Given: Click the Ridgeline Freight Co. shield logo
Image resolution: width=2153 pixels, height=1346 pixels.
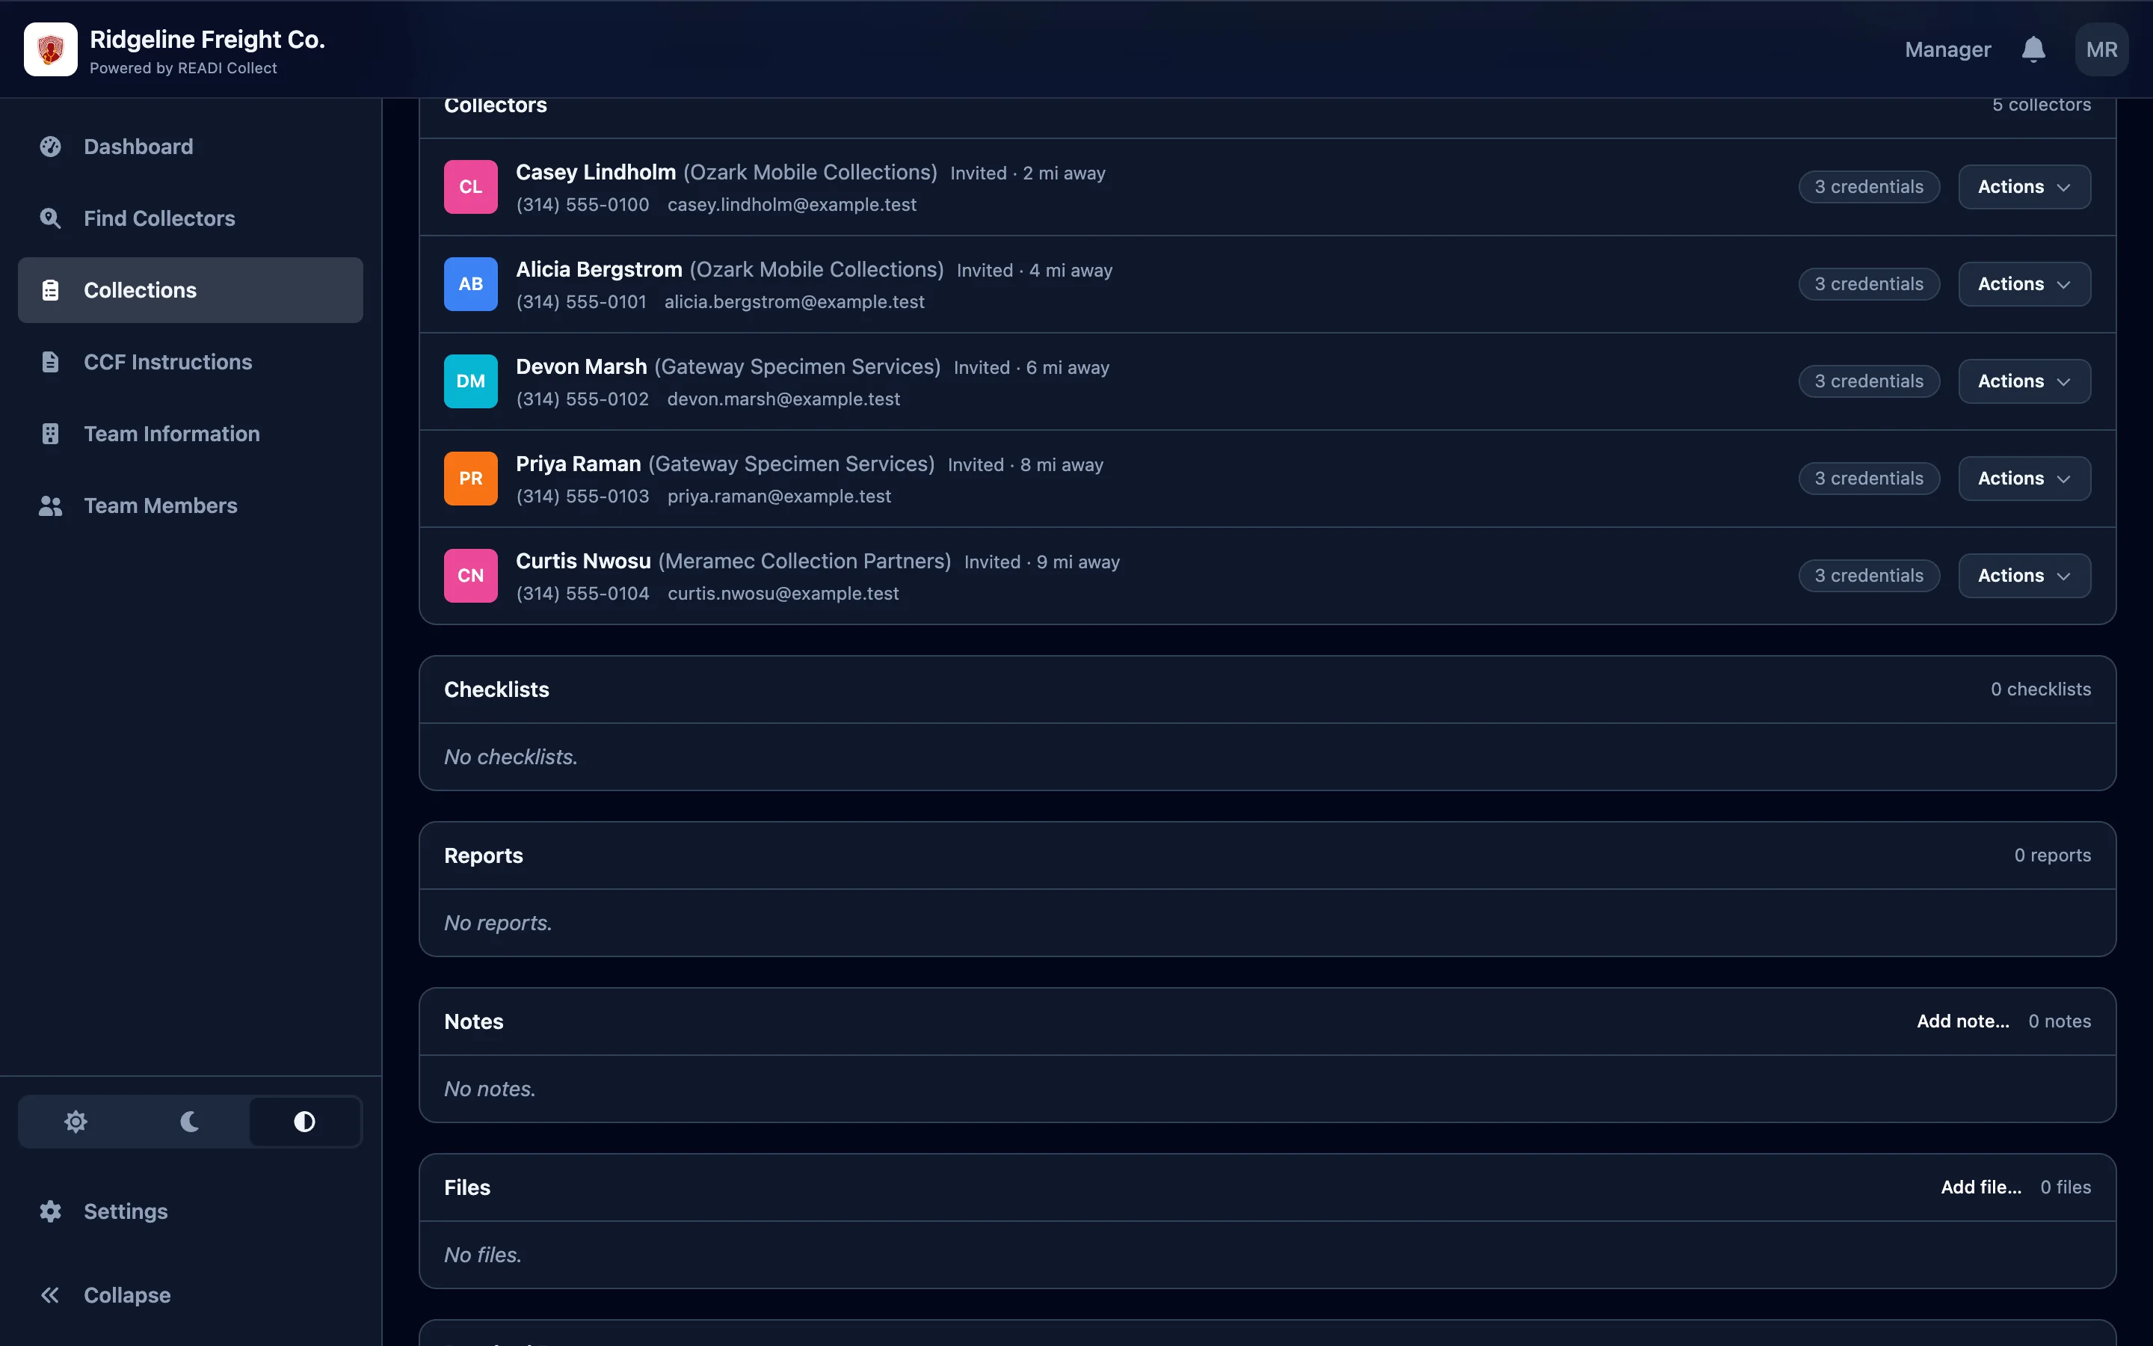Looking at the screenshot, I should click(x=51, y=49).
